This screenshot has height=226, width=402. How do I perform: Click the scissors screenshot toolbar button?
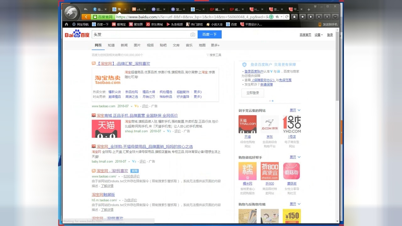[x=327, y=17]
